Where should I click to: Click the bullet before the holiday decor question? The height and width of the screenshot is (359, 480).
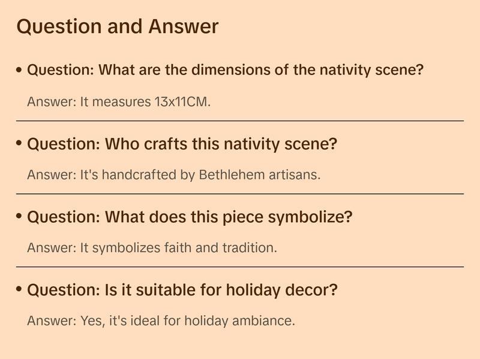tap(19, 290)
